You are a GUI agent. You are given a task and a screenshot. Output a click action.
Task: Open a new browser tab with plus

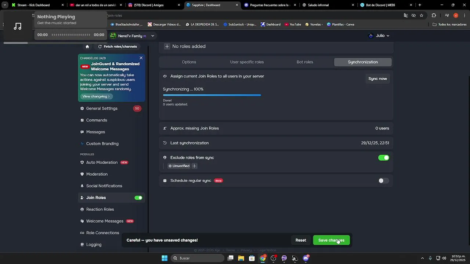[x=420, y=5]
